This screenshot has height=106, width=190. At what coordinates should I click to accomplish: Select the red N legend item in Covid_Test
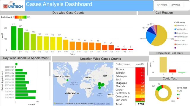(x=179, y=98)
